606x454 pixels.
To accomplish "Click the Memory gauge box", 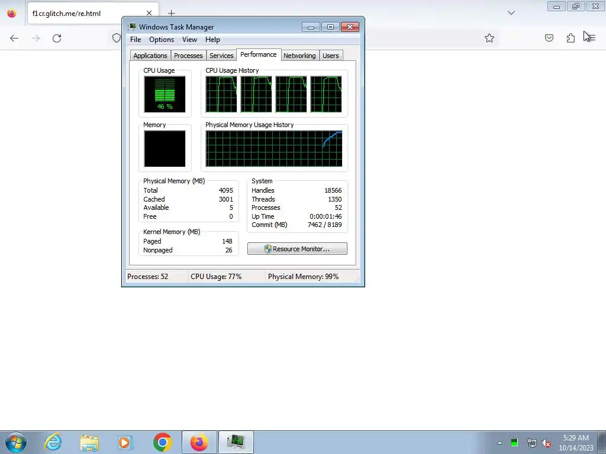I will (x=165, y=148).
